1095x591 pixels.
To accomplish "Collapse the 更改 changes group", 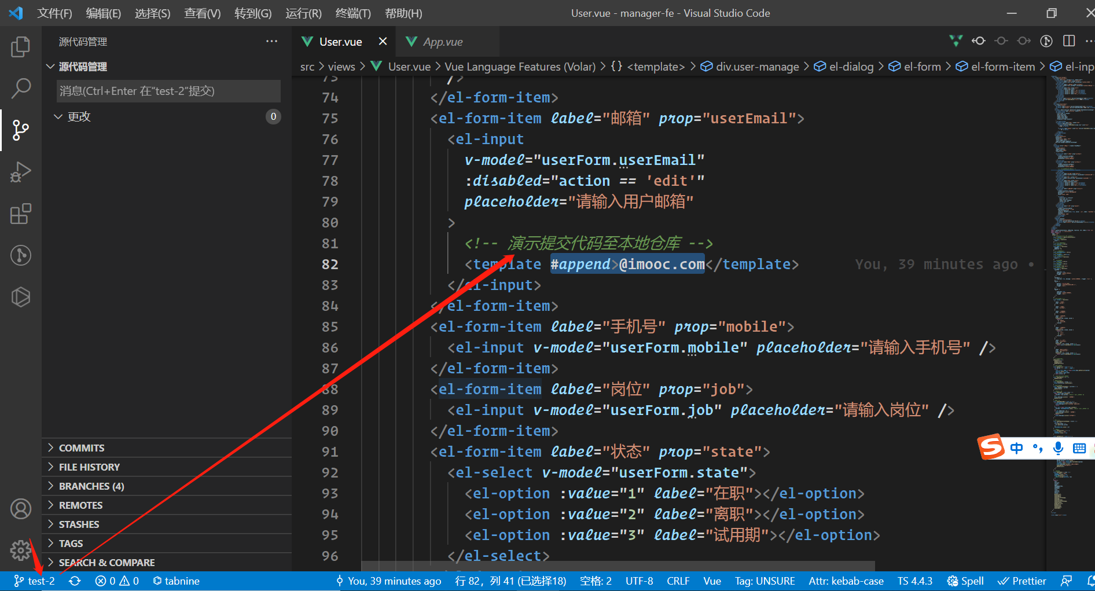I will 168,116.
